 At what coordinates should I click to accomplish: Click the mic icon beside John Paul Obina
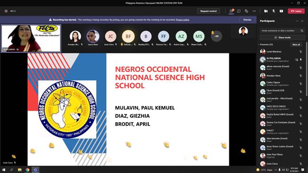[x=301, y=156]
